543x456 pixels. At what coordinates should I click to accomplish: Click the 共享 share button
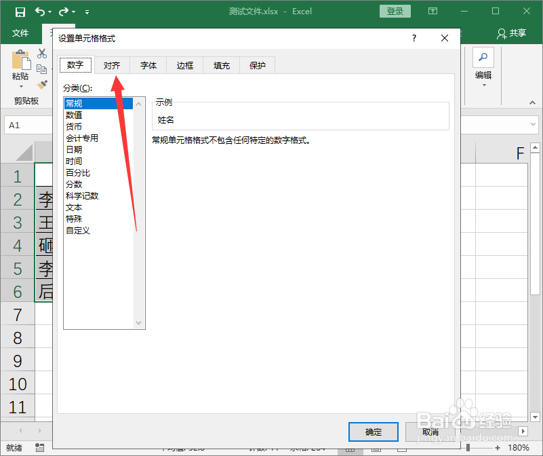(x=512, y=33)
